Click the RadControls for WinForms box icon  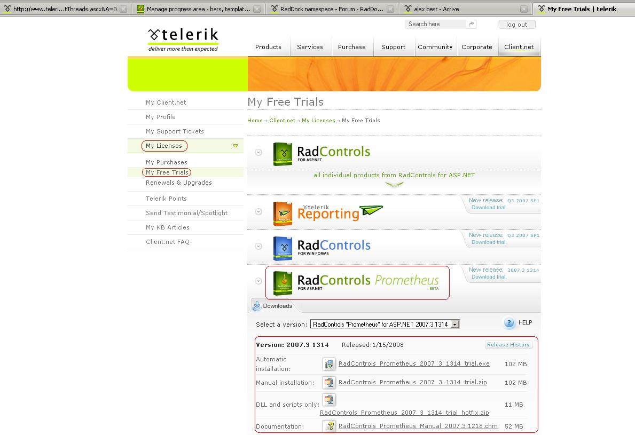point(283,248)
